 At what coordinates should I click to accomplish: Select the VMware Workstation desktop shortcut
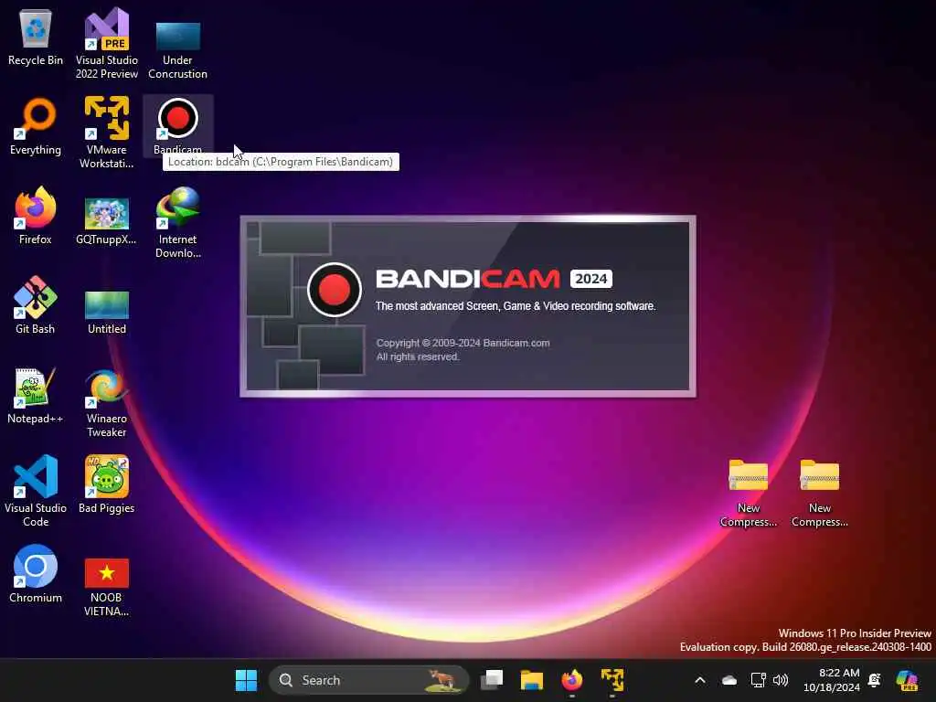point(106,133)
